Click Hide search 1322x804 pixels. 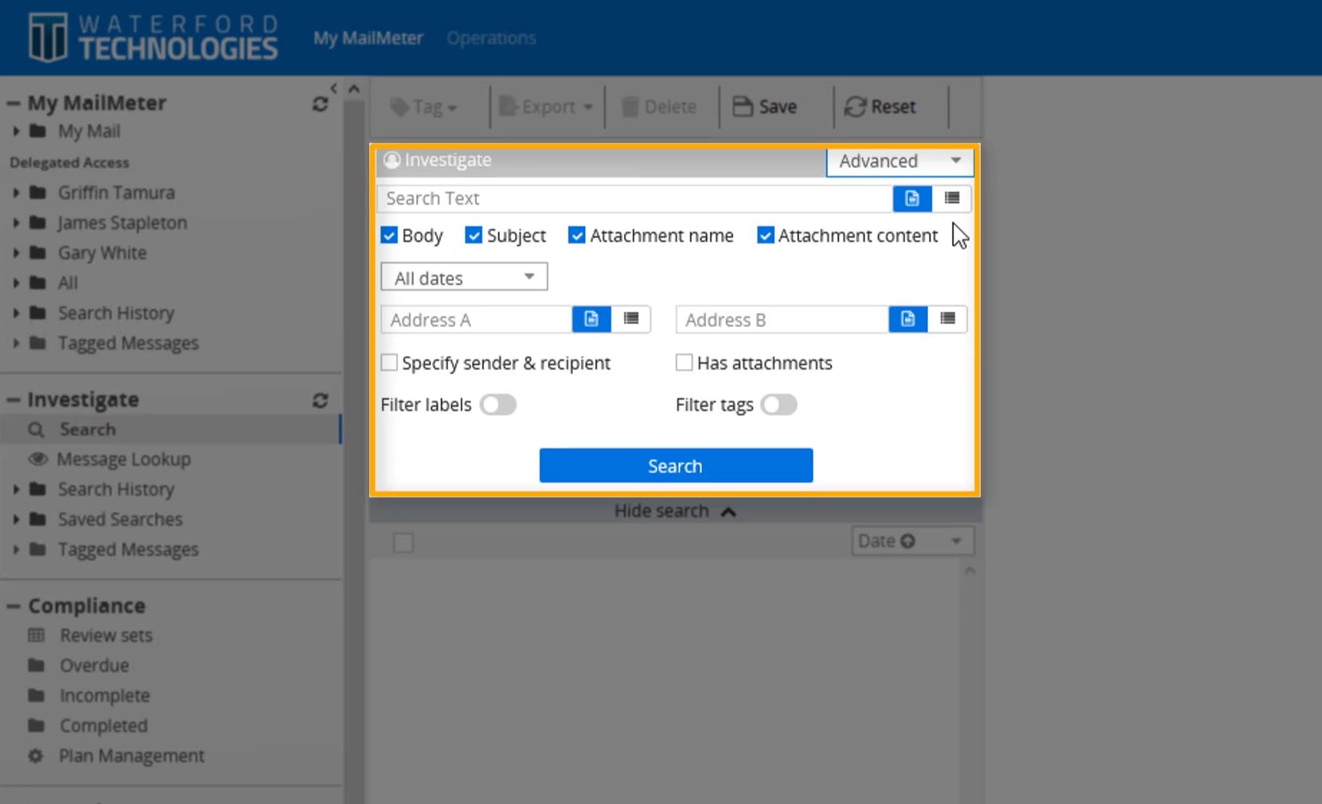point(675,511)
